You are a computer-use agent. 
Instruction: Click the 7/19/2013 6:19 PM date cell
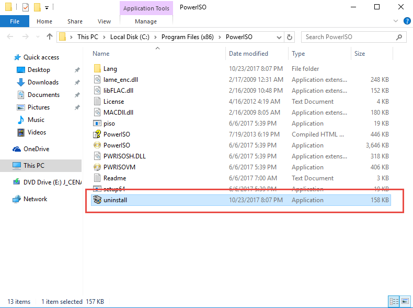pyautogui.click(x=254, y=134)
